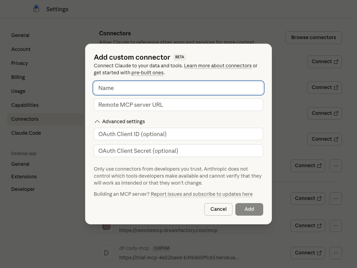357x268 pixels.
Task: Click the Add button in dialog
Action: [249, 209]
